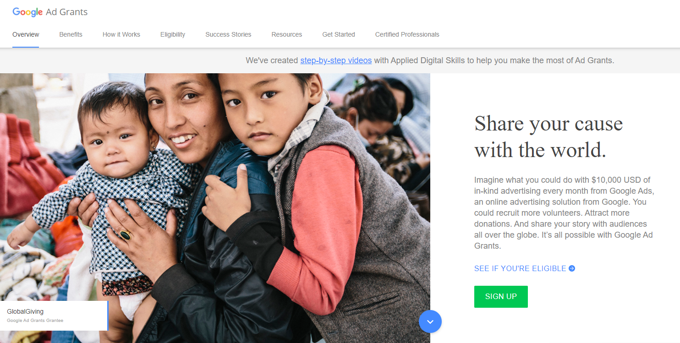Open the Overview tab
Screen dimensions: 680x343
click(26, 34)
